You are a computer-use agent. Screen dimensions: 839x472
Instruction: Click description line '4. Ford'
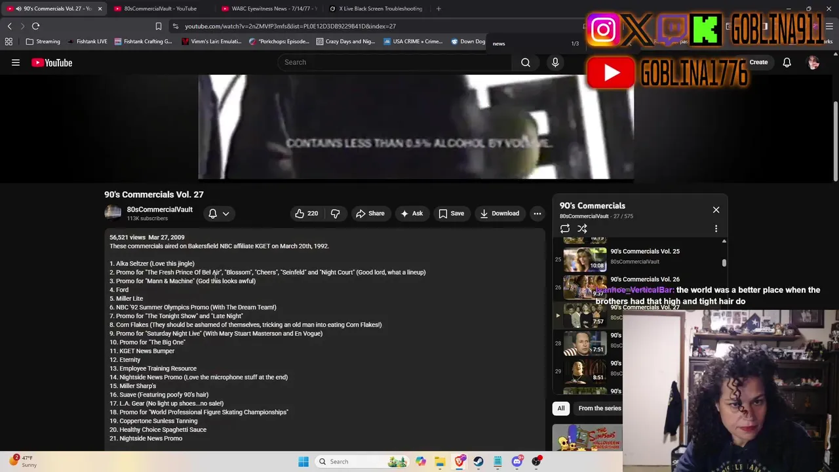(119, 290)
